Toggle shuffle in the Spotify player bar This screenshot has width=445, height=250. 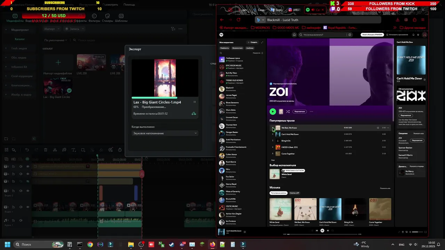[x=311, y=231]
